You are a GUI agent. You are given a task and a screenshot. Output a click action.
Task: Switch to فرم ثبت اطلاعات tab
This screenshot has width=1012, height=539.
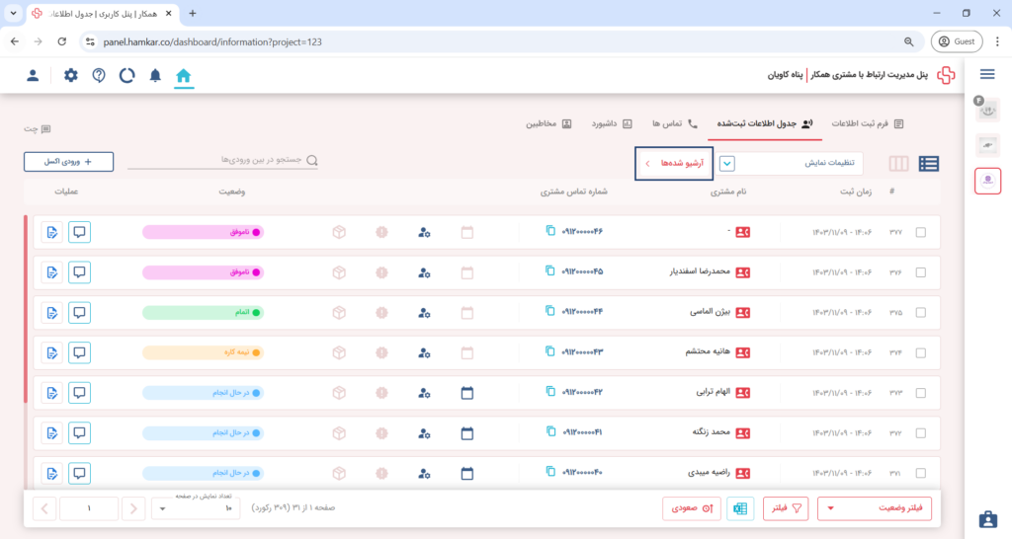[868, 123]
